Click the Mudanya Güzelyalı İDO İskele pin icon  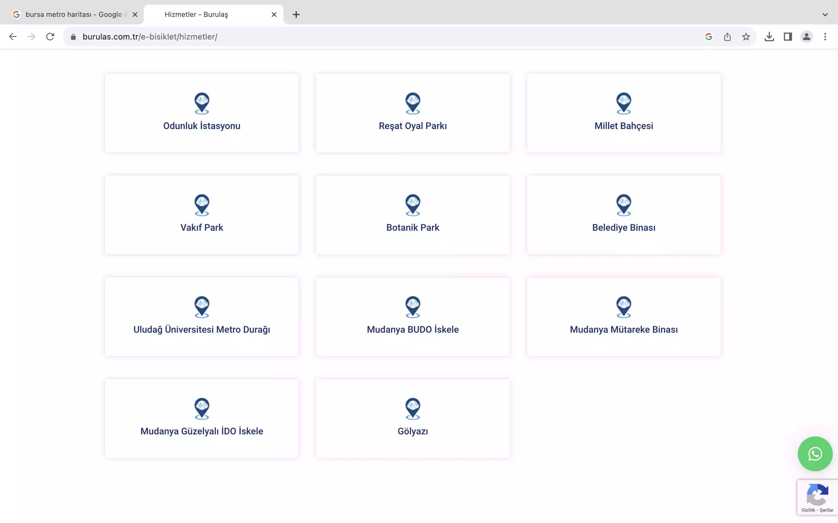pos(202,409)
